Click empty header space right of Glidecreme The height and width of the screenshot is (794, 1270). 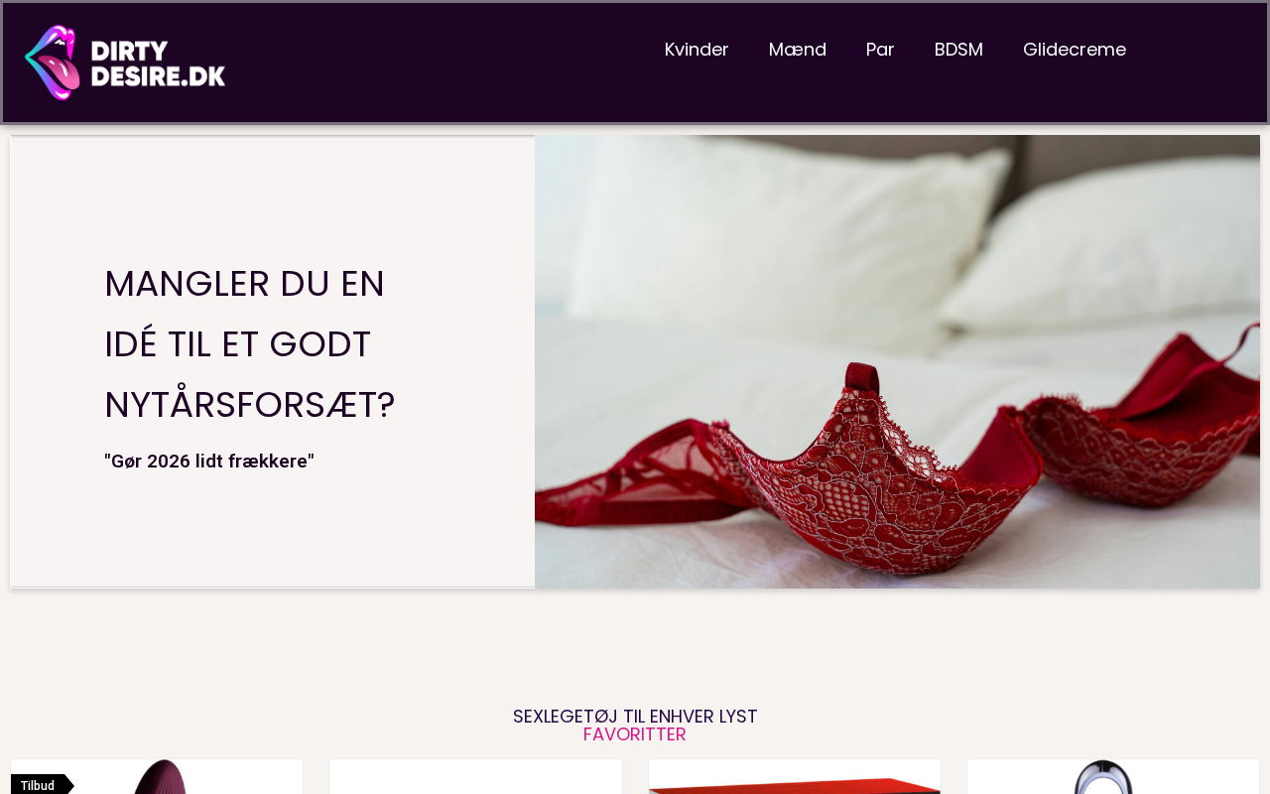click(1196, 50)
